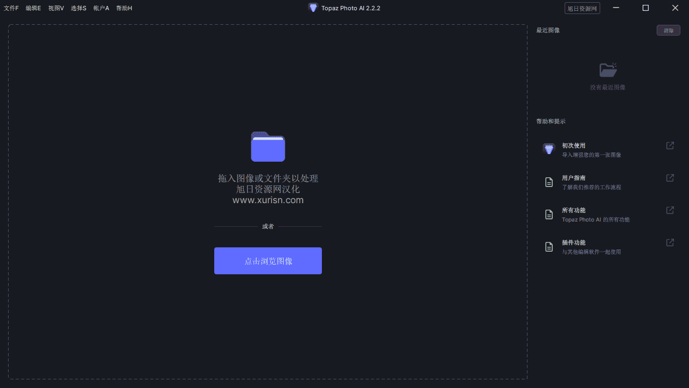This screenshot has width=689, height=388.
Task: Open the 视图V menu
Action: [x=56, y=8]
